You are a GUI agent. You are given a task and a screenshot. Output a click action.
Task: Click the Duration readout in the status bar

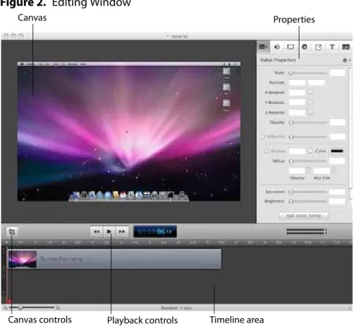(176, 308)
